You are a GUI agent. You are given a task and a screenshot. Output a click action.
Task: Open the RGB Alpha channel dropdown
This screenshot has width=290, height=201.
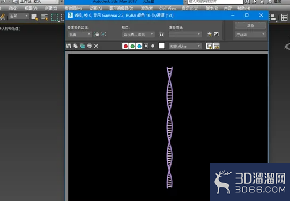(185, 46)
